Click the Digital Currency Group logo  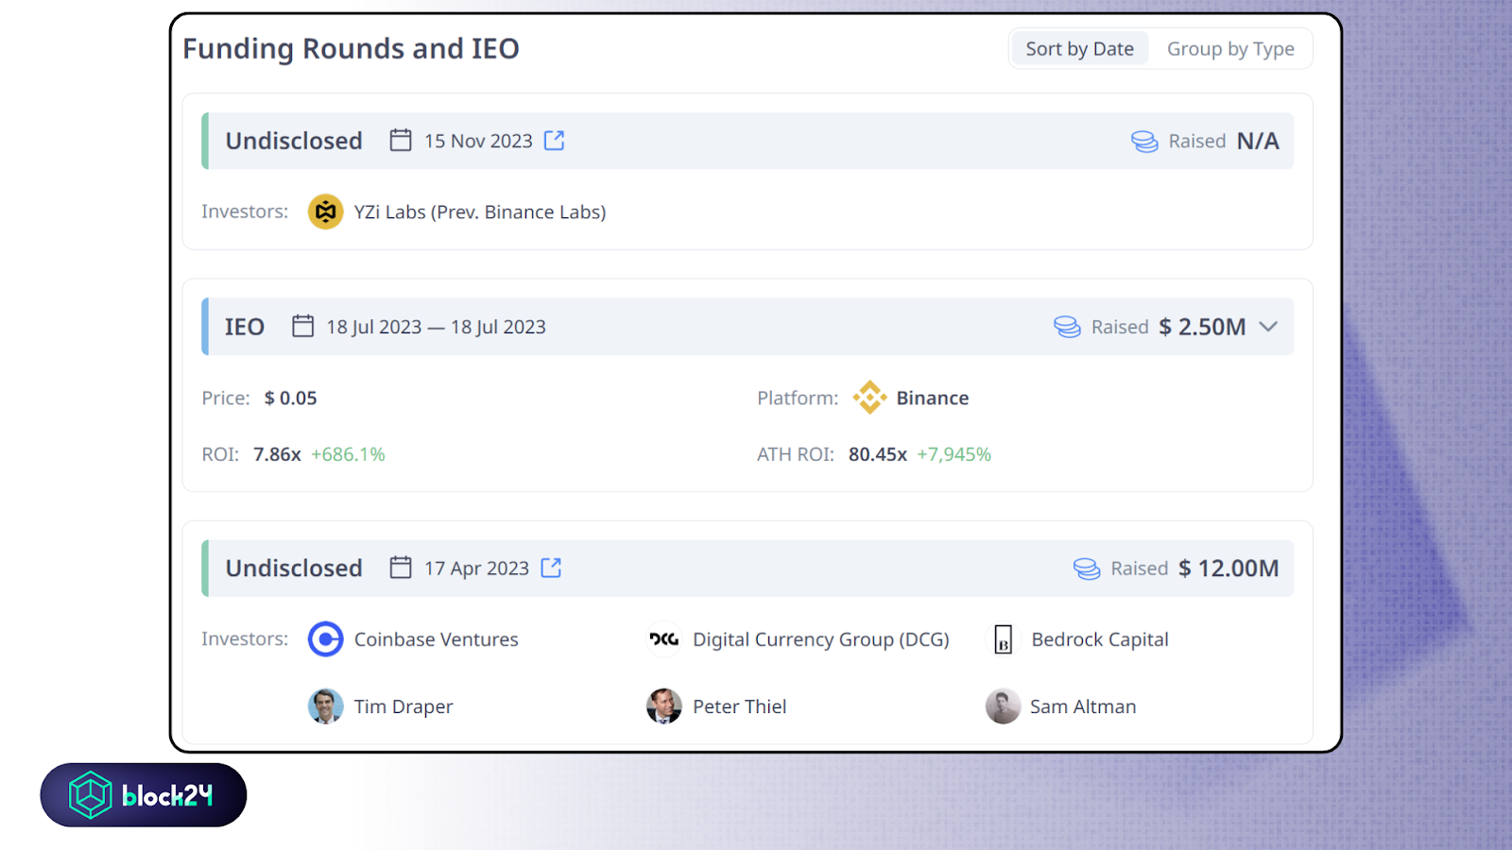point(664,639)
